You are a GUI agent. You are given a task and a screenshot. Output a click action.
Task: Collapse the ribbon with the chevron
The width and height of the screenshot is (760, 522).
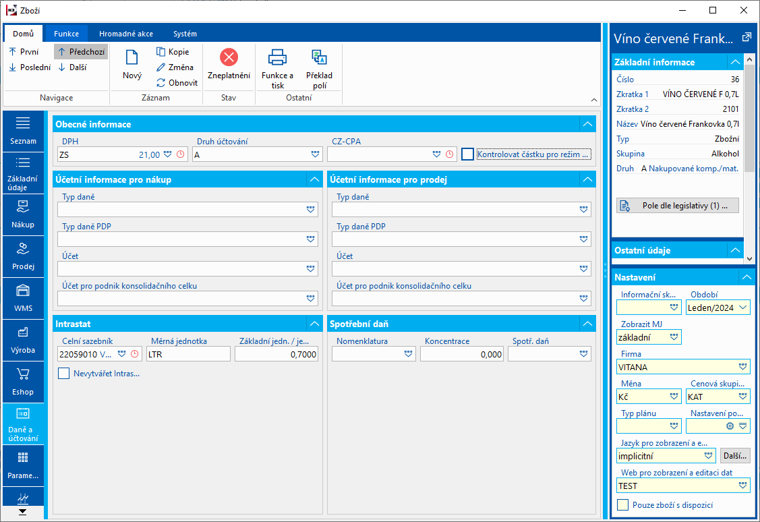point(593,100)
